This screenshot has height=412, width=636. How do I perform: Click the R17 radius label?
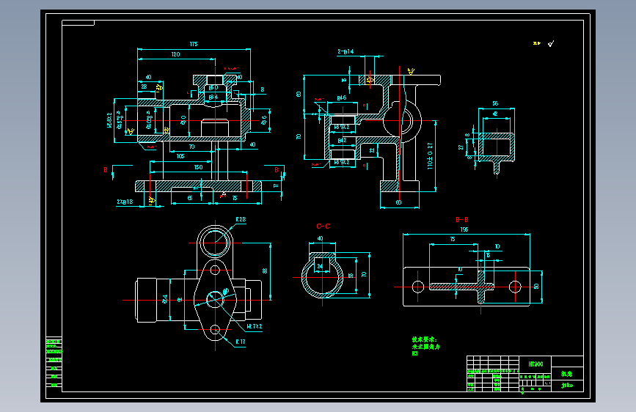pyautogui.click(x=241, y=342)
